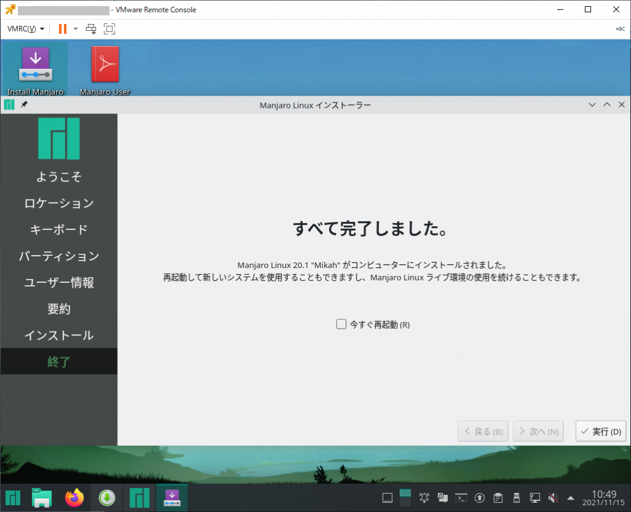
Task: Click the large Manjaro logo in sidebar
Action: click(x=59, y=139)
